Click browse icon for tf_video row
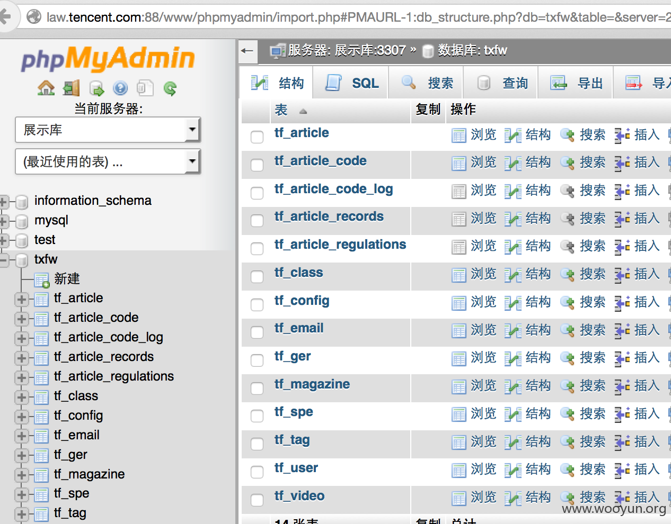The image size is (671, 524). point(459,498)
